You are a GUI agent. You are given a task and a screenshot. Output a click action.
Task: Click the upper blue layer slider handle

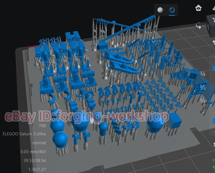[214, 68]
